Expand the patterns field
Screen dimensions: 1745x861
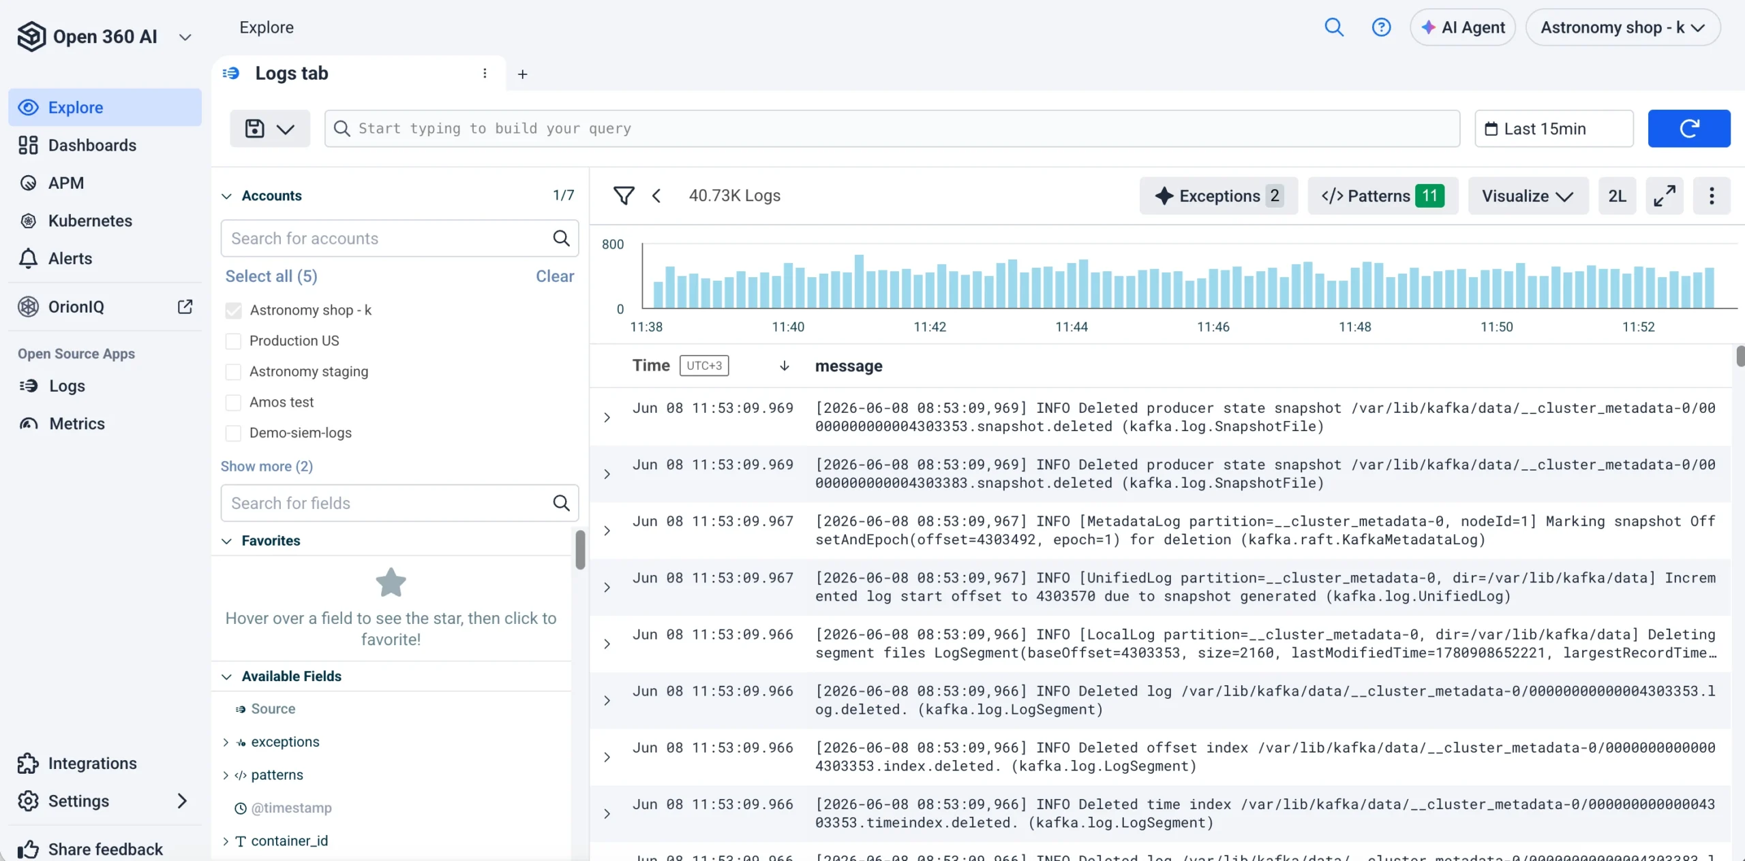(226, 775)
